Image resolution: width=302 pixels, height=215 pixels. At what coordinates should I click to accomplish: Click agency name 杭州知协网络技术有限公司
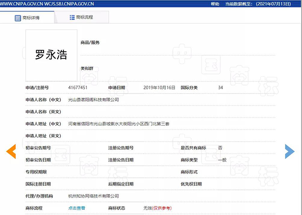click(x=93, y=196)
